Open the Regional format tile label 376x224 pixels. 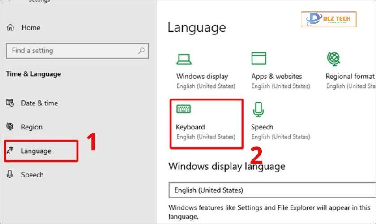coord(350,76)
